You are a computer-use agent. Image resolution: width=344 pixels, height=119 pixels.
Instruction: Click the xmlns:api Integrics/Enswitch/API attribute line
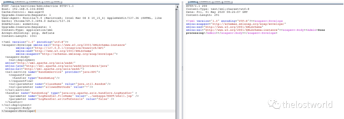tap(61, 48)
